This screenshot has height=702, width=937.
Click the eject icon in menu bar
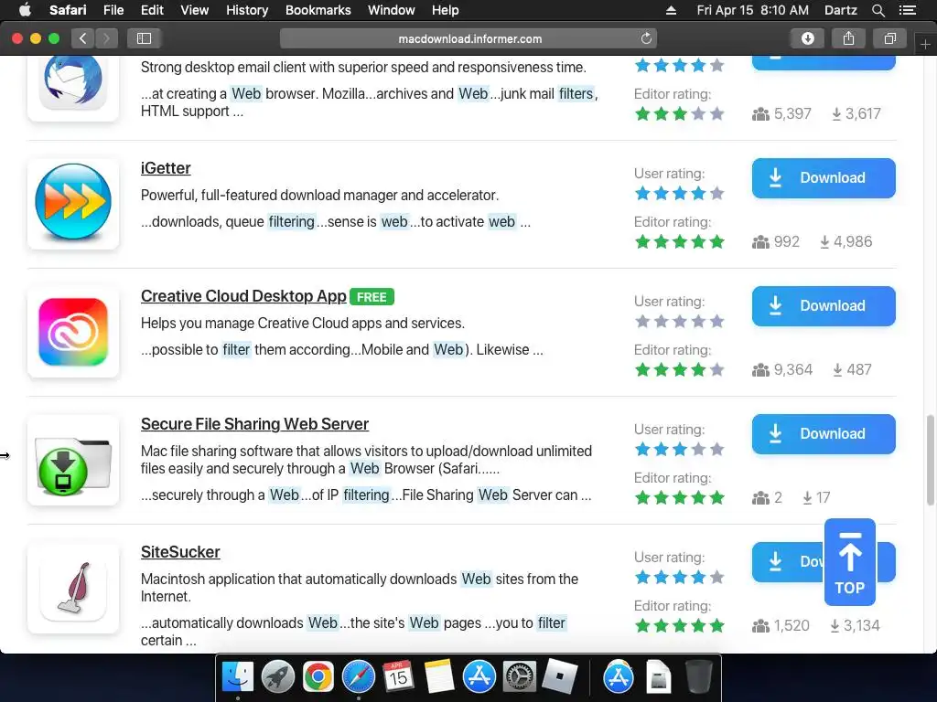tap(671, 10)
